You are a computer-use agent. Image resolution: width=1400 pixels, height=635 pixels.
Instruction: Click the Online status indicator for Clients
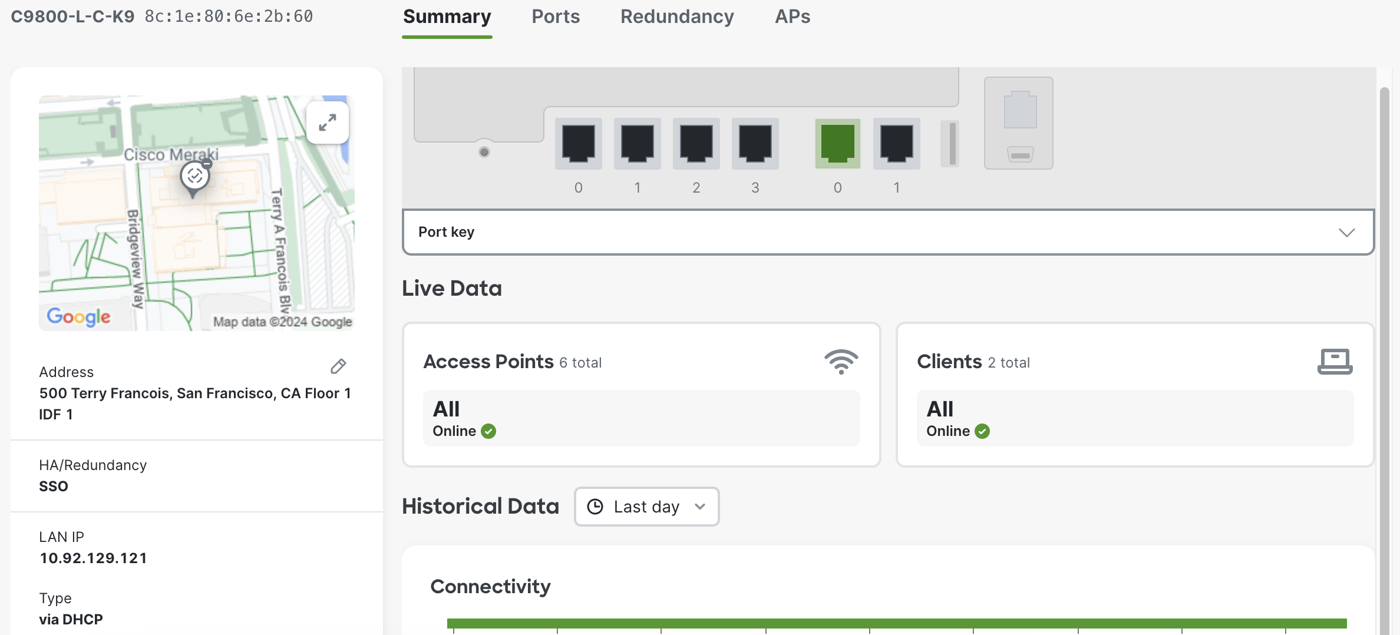pos(982,431)
